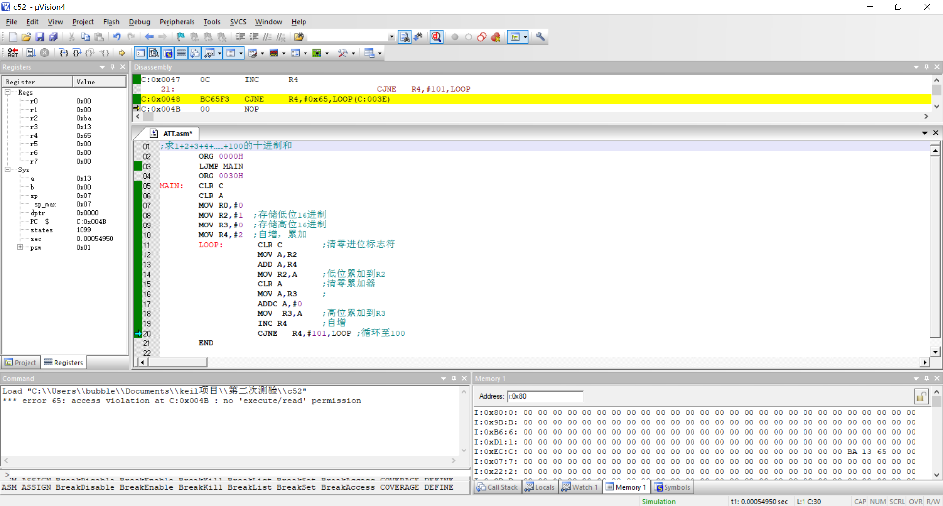Open the Serial windows dropdown arrow

tap(263, 53)
